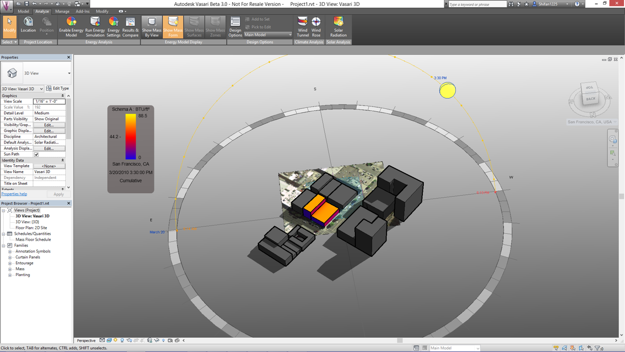Open the Properties help link
625x352 pixels.
[14, 194]
